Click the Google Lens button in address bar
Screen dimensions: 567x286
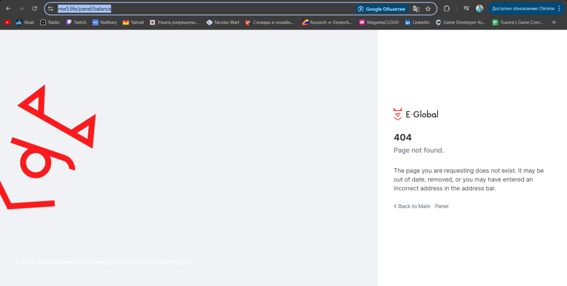[382, 8]
